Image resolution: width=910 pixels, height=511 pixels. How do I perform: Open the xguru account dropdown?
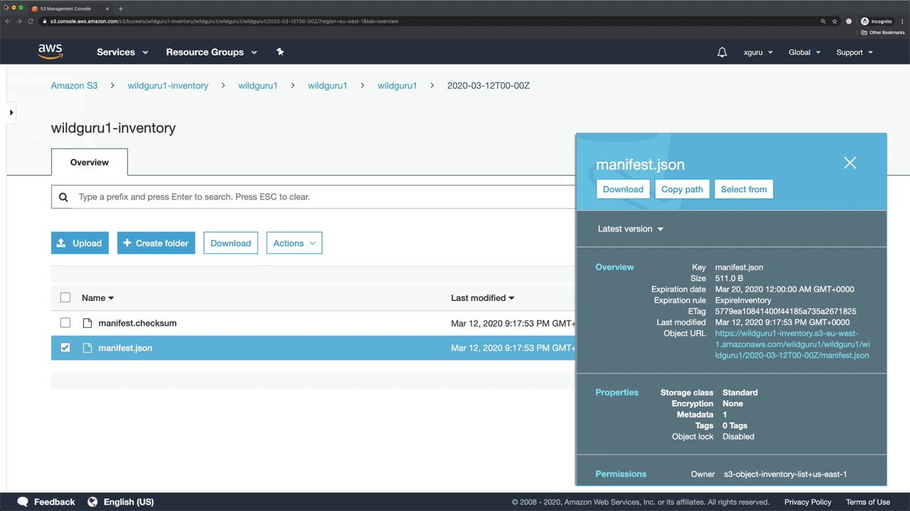(x=758, y=53)
